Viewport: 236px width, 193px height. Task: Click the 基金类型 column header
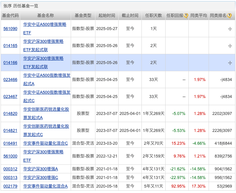pyautogui.click(x=83, y=15)
